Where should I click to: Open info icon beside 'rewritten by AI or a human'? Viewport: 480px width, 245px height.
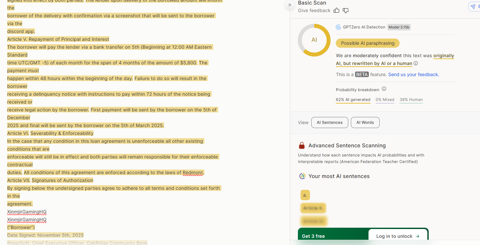416,63
